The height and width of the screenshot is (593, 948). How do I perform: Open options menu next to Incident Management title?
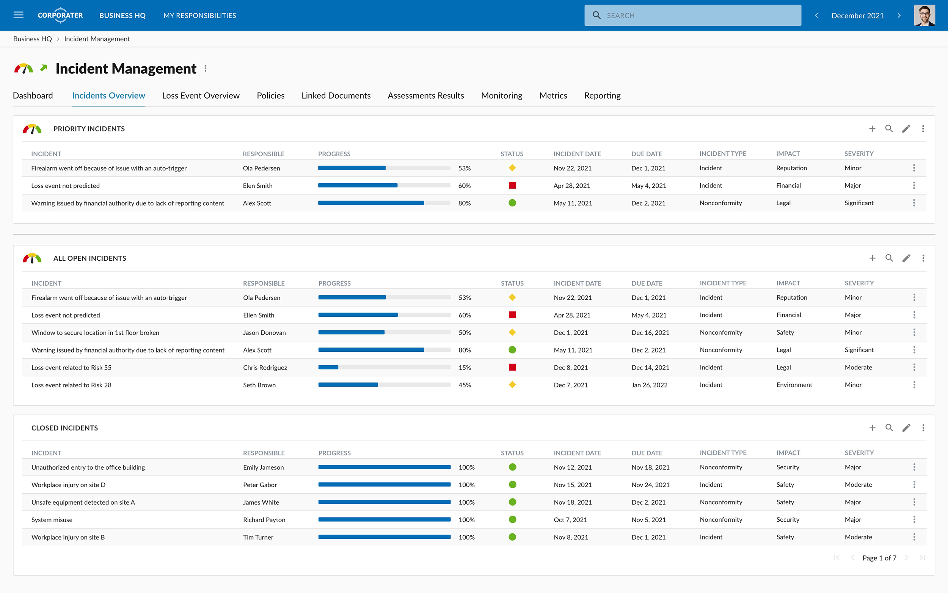[206, 69]
